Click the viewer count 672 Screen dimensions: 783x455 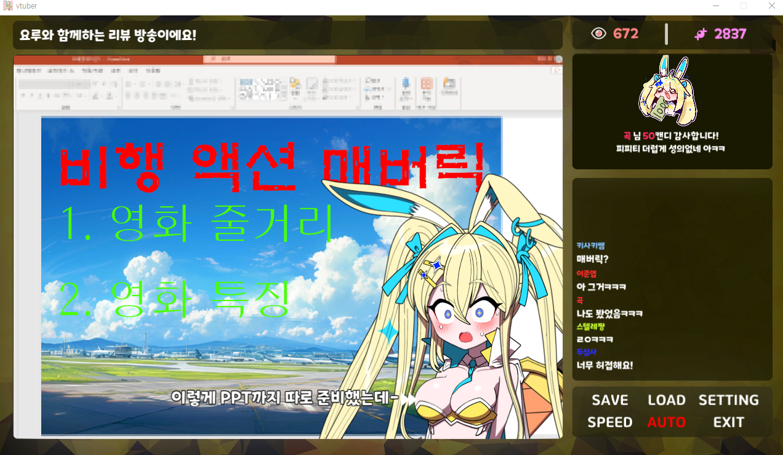(626, 34)
